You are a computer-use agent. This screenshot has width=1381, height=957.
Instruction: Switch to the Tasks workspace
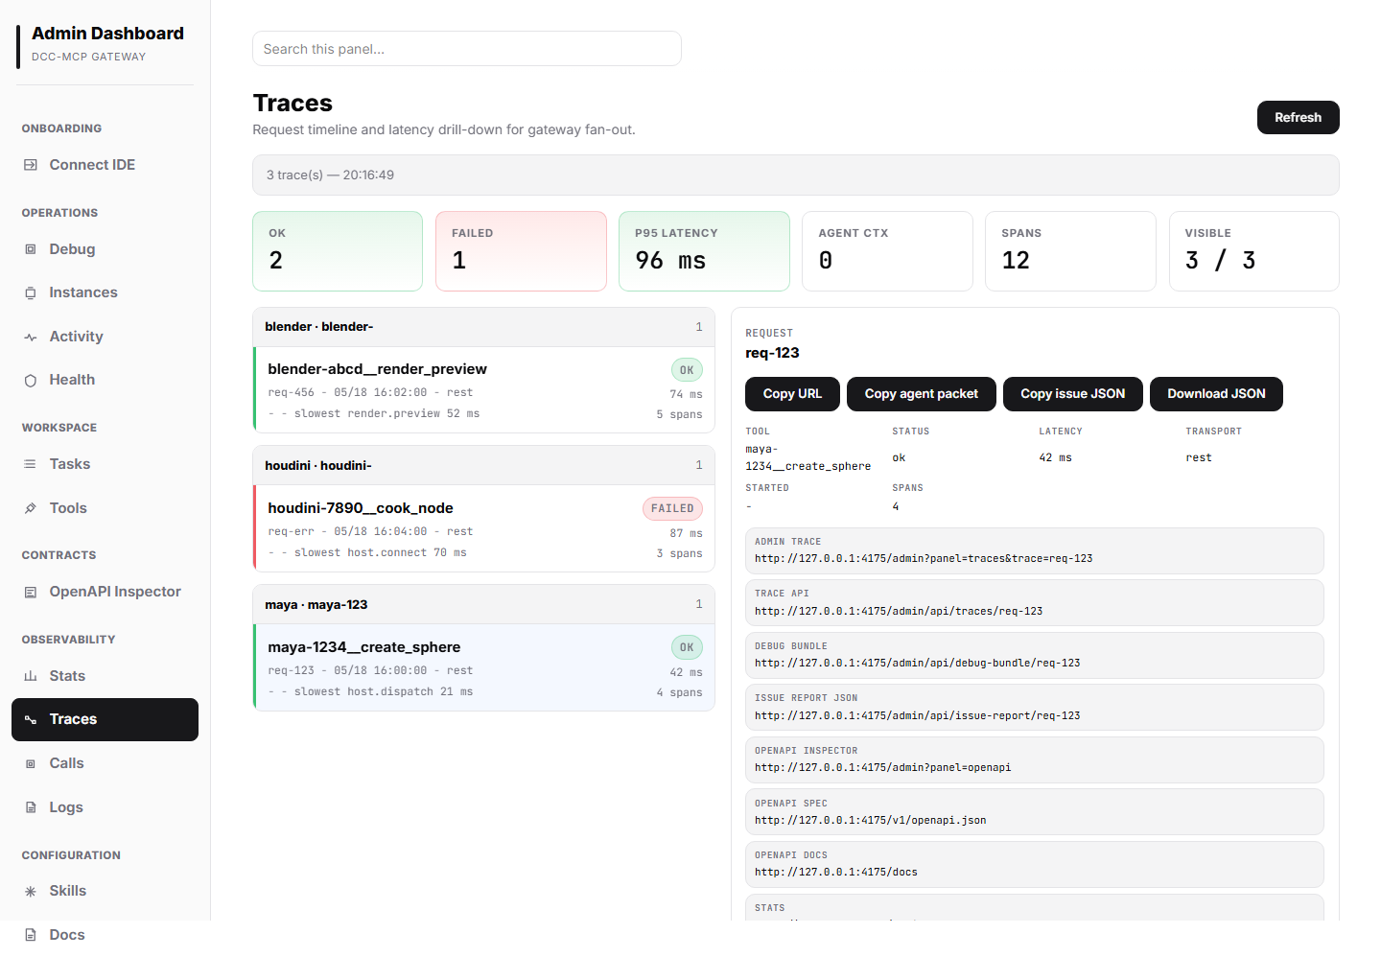click(x=105, y=464)
